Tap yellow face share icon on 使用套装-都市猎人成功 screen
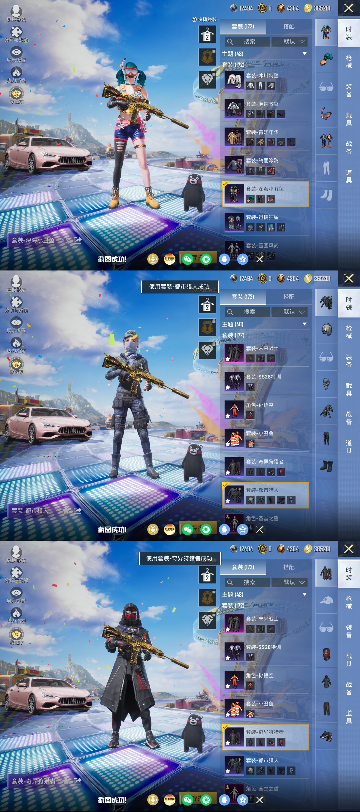The image size is (360, 812). (x=153, y=529)
